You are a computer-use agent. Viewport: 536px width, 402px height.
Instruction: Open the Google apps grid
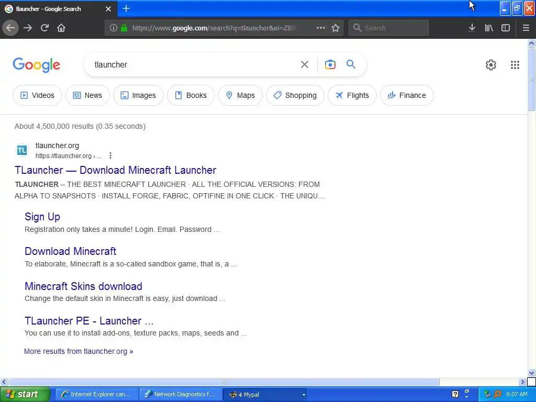click(515, 64)
